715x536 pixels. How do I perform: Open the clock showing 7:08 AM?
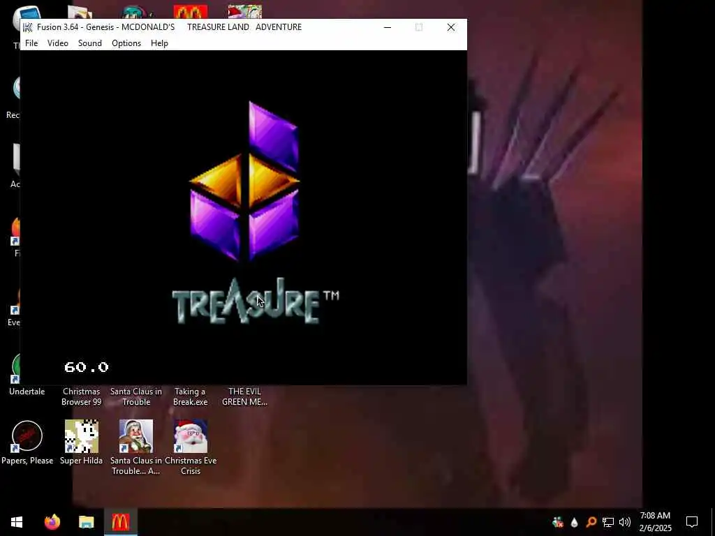(x=655, y=522)
